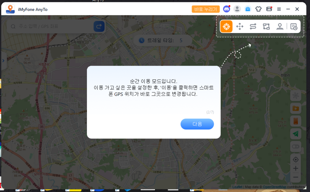The height and width of the screenshot is (192, 310).
Task: Select the Two-spot route mode icon
Action: tap(253, 26)
